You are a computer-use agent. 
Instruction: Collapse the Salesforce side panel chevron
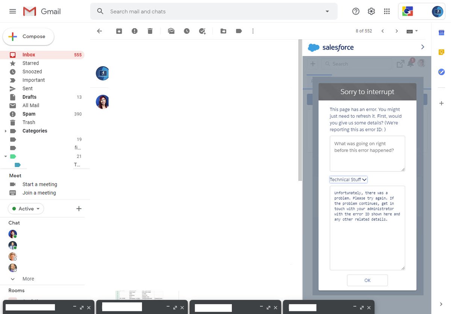point(422,47)
